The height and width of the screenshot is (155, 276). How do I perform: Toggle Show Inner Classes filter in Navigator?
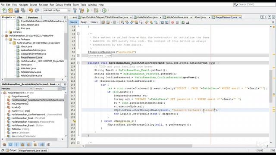(29, 145)
